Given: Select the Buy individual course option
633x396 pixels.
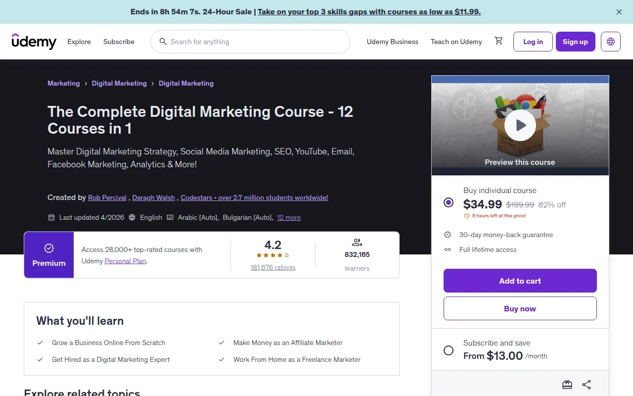Looking at the screenshot, I should (x=449, y=202).
